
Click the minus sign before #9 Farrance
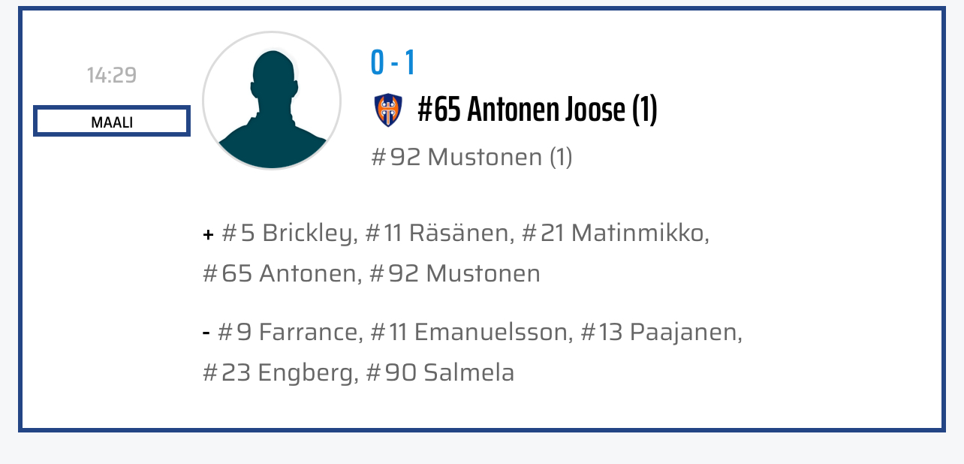(x=206, y=333)
